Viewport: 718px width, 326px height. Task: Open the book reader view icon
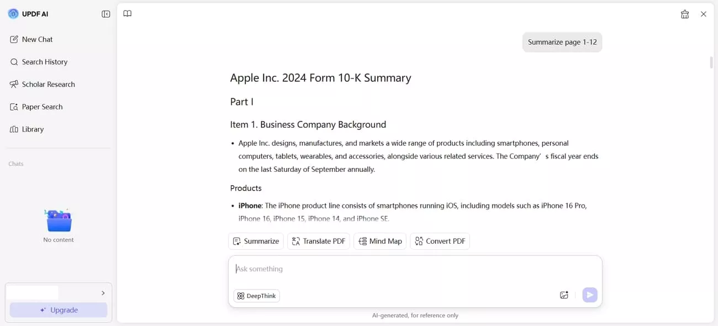pyautogui.click(x=128, y=13)
